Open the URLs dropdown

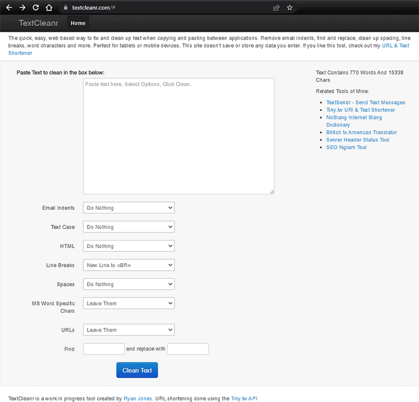tap(129, 330)
